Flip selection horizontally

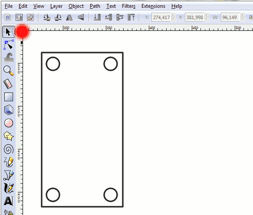click(69, 17)
